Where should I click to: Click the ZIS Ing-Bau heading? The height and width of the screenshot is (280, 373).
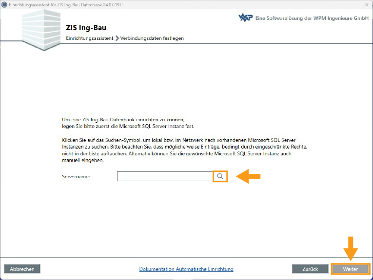(86, 28)
